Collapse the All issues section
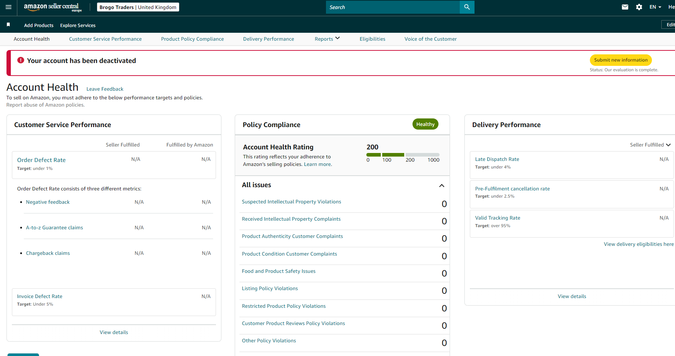Image resolution: width=675 pixels, height=356 pixels. 442,185
